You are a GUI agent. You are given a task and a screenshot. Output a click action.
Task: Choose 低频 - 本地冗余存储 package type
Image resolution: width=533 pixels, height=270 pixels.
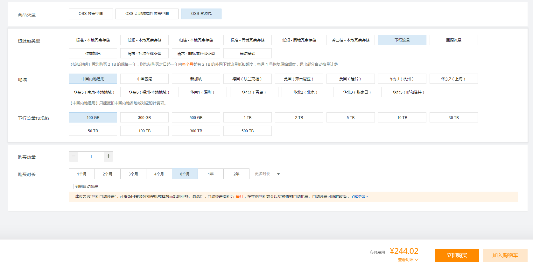(x=144, y=40)
